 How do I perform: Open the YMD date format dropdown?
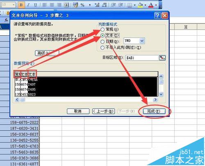coord(142,41)
